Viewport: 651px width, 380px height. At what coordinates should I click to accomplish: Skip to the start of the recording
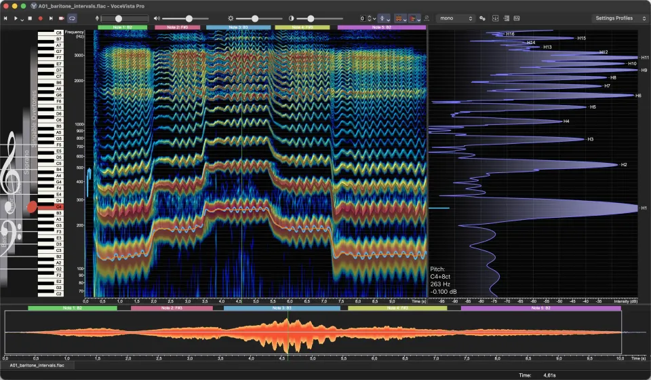click(5, 18)
